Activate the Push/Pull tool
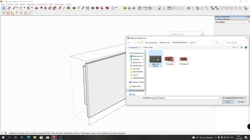 [36, 8]
